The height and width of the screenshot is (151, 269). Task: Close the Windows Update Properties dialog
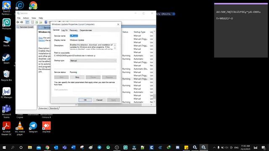[x=118, y=24]
